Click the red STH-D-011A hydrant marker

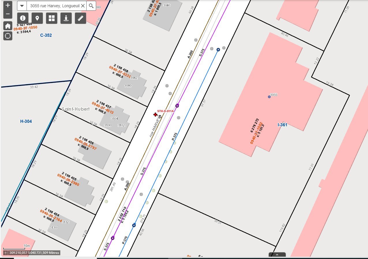click(x=156, y=115)
